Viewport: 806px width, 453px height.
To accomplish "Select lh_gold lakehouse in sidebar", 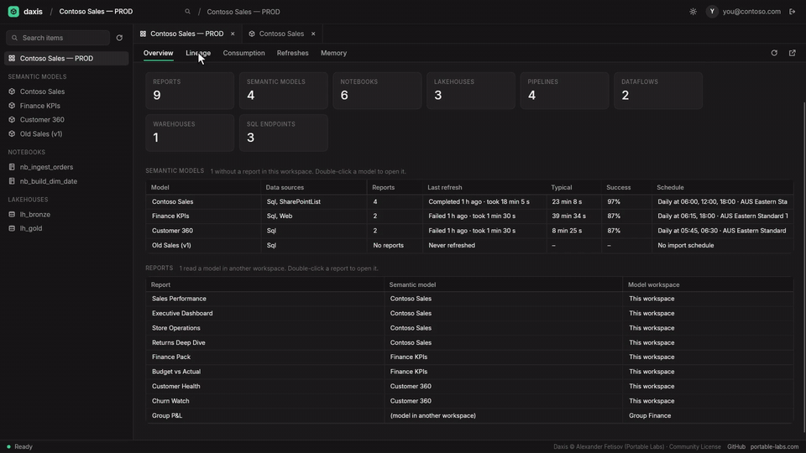I will click(x=66, y=228).
